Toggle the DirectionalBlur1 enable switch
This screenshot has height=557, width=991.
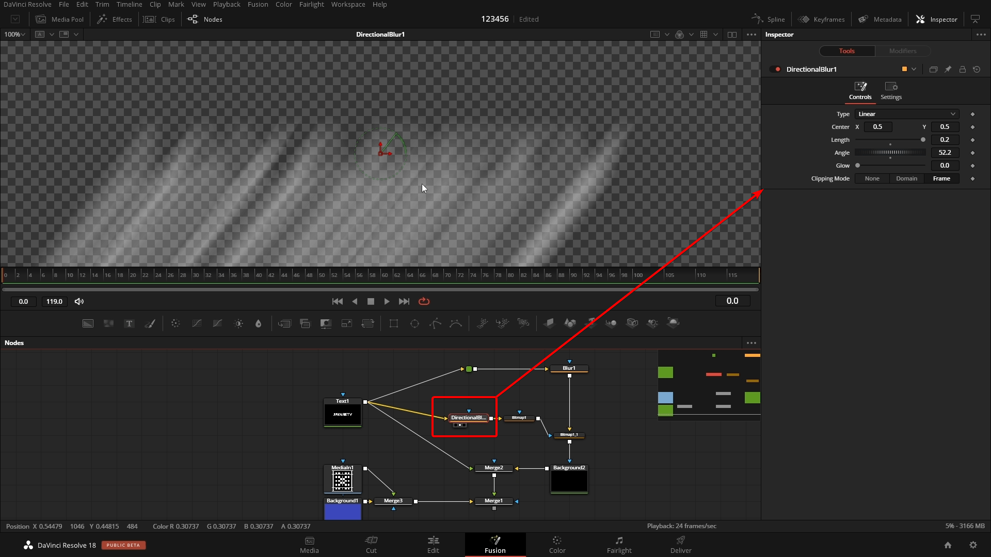click(777, 69)
